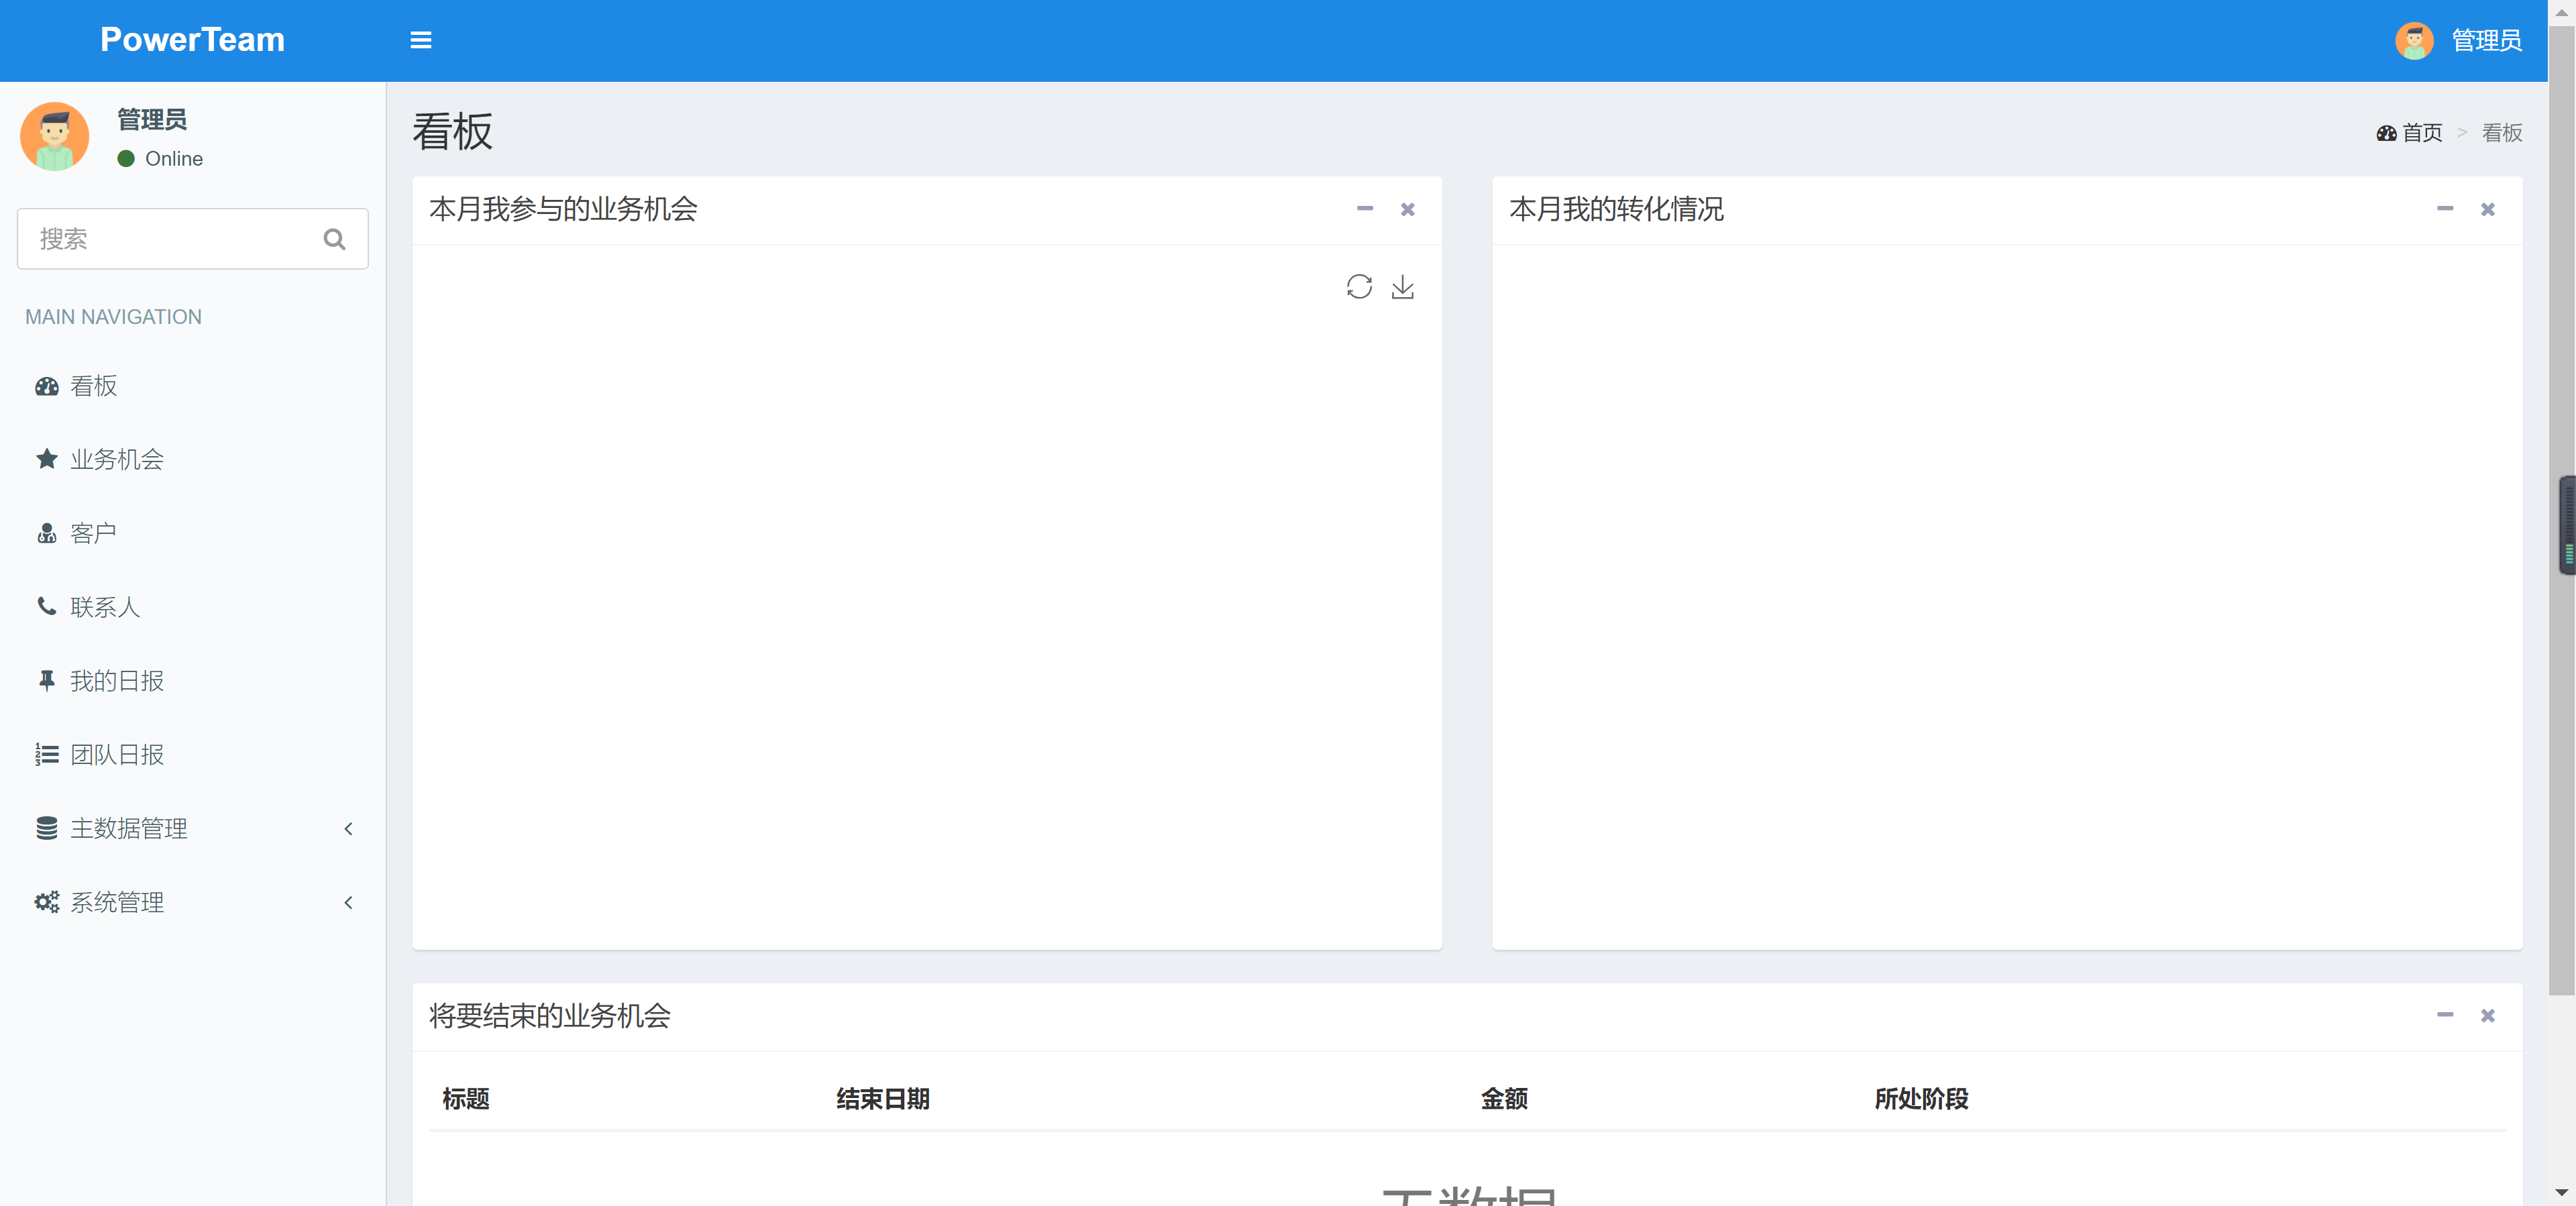This screenshot has width=2576, height=1206.
Task: Sort by the 结束日期 column header
Action: click(883, 1099)
